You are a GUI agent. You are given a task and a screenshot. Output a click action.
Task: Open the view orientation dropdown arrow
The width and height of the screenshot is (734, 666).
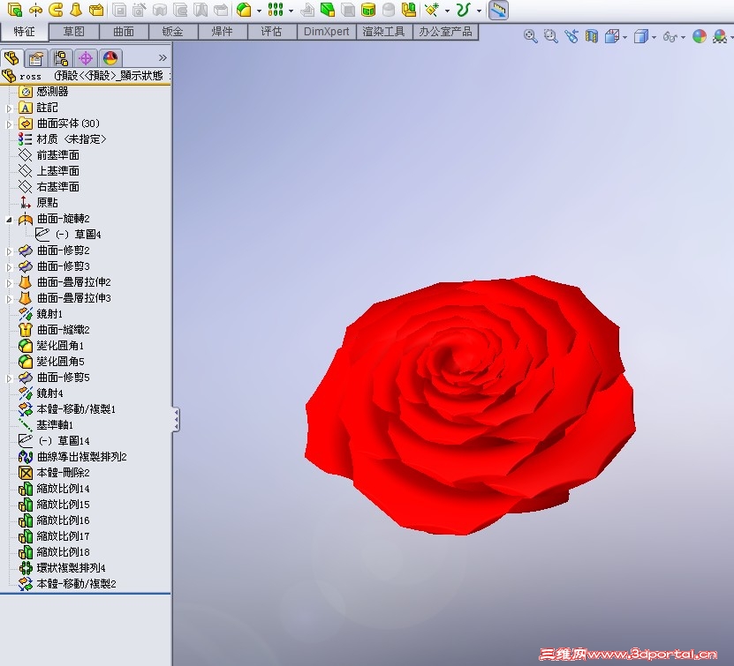(x=624, y=37)
